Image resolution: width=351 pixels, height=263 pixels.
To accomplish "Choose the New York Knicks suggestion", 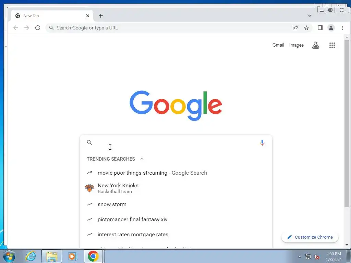I will pos(176,188).
